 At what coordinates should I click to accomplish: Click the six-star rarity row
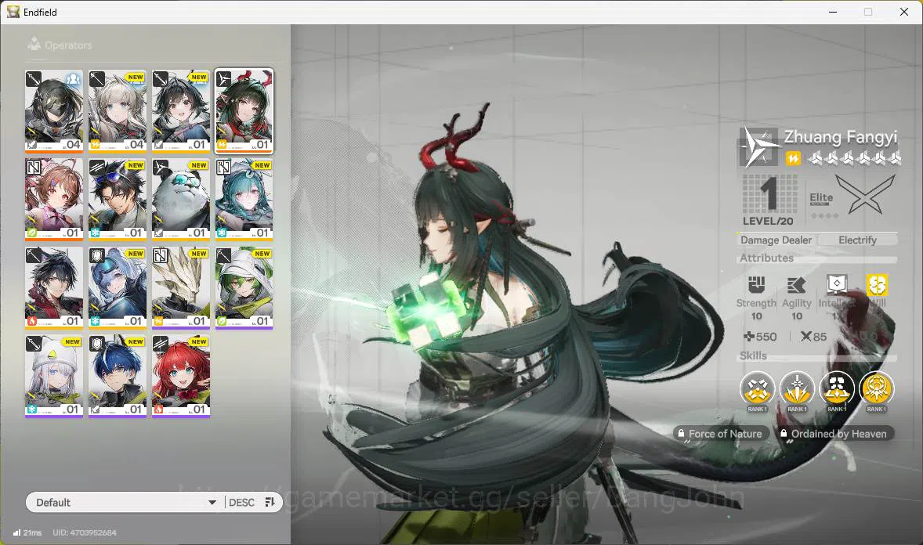(x=853, y=157)
